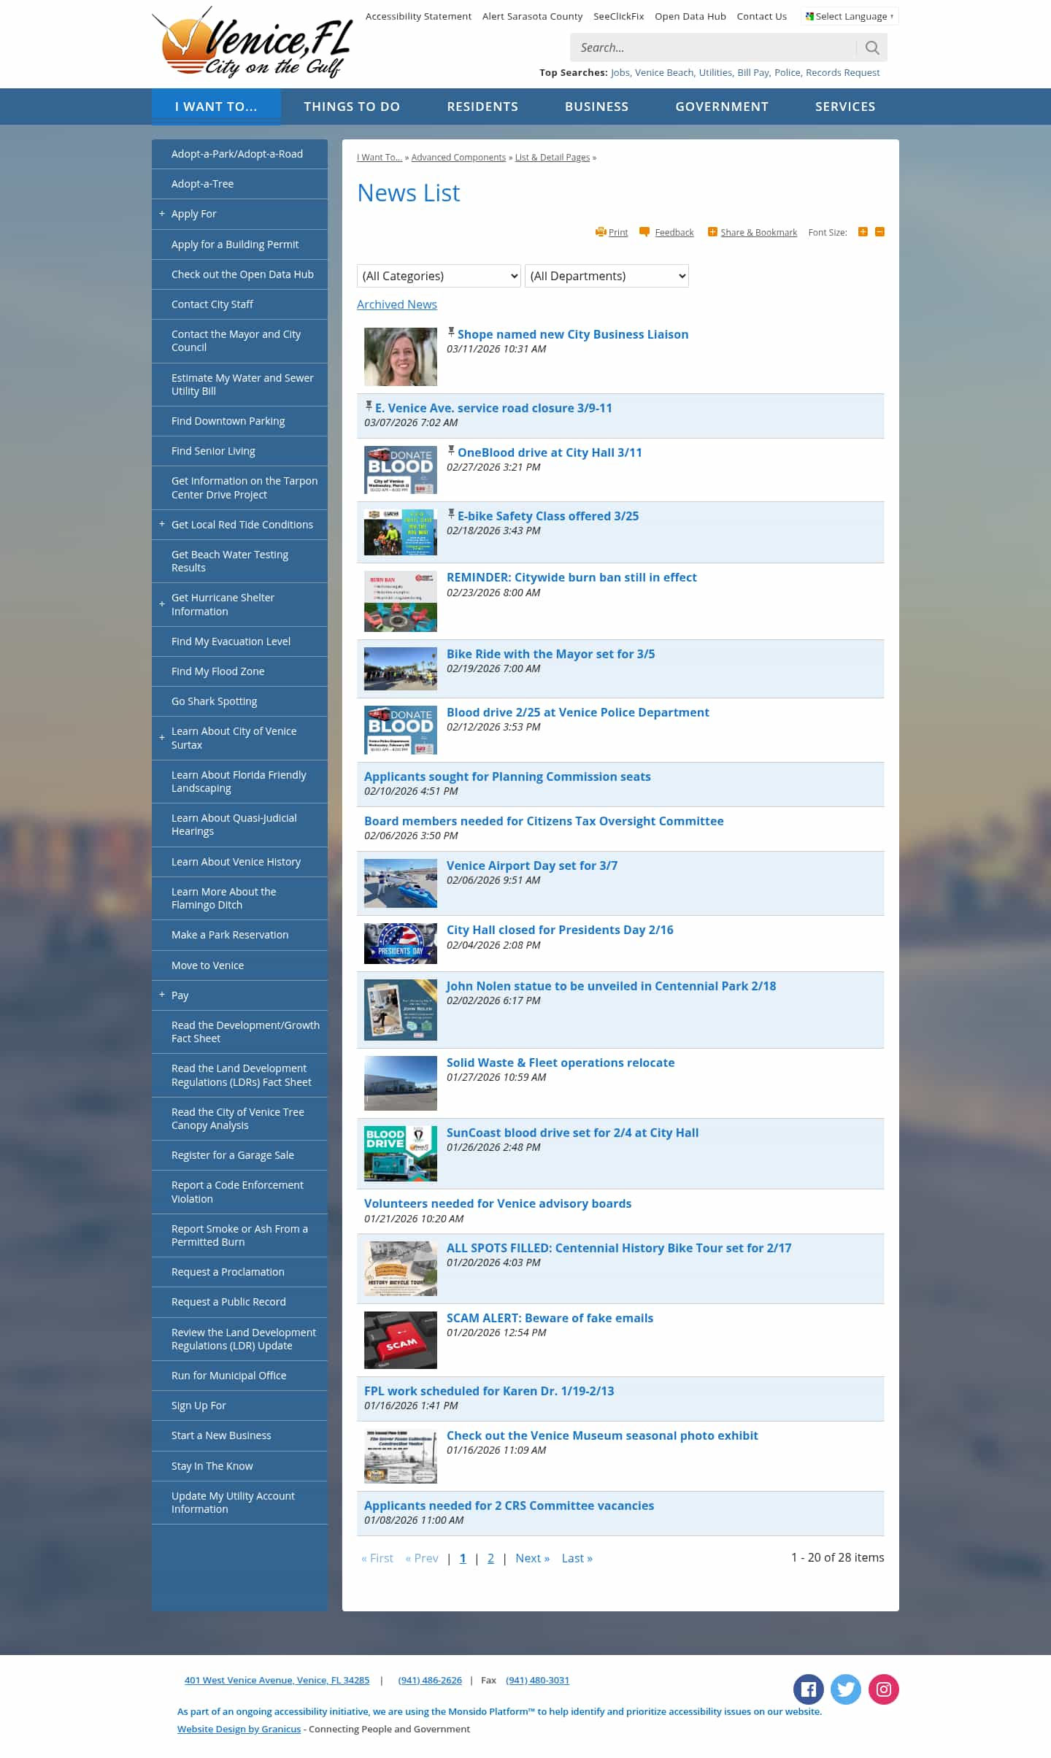1051x1758 pixels.
Task: Open the SeeClickFix header link
Action: click(x=618, y=16)
